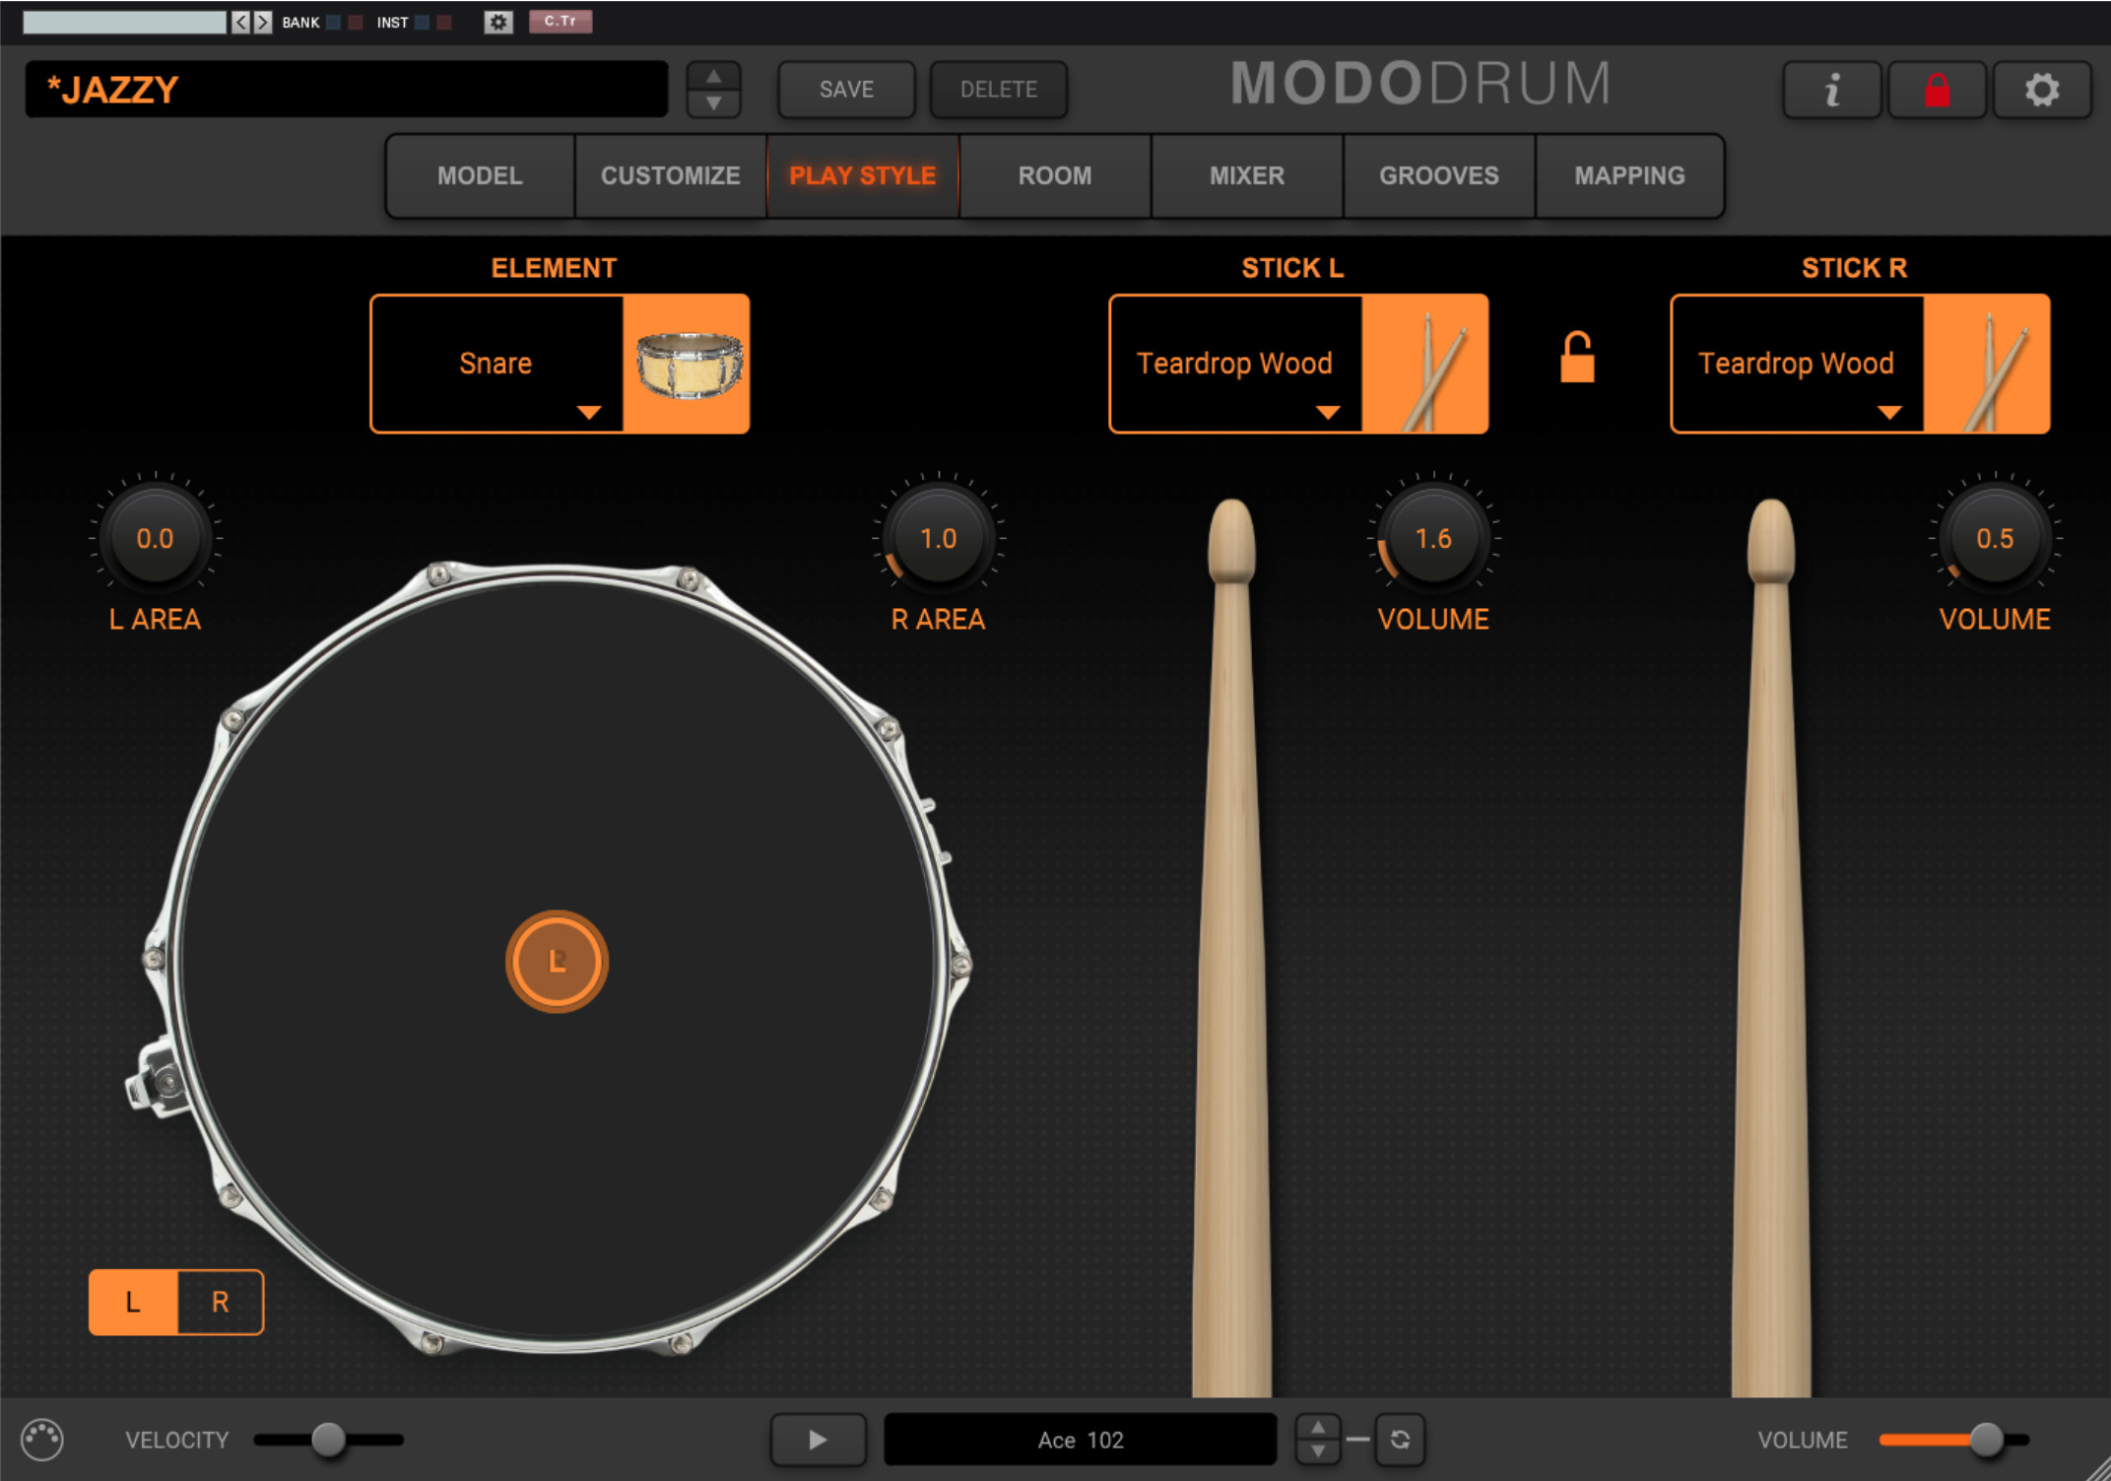This screenshot has height=1481, width=2111.
Task: Click the Stick R VOLUME knob showing 0.5
Action: 1995,538
